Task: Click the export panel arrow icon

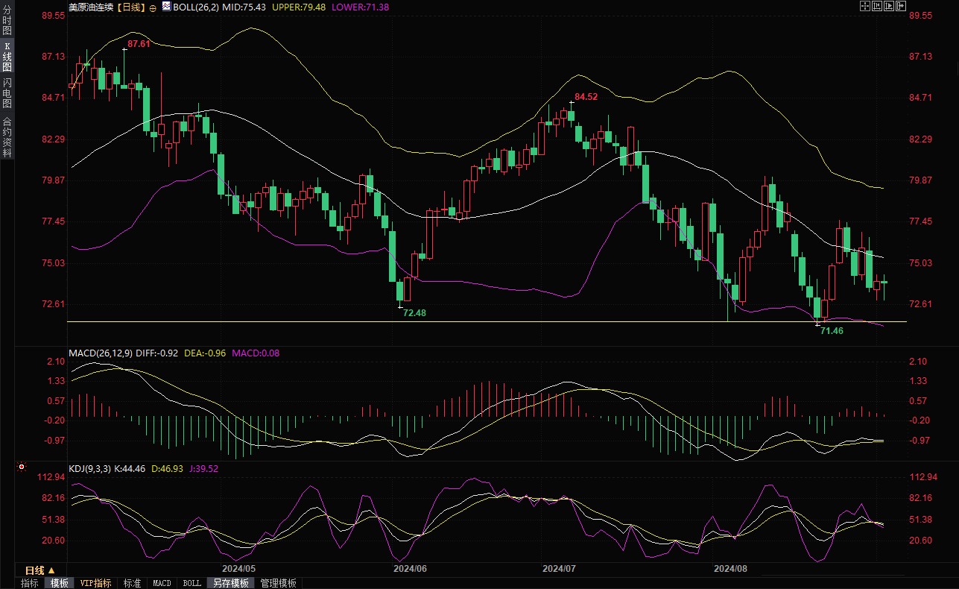Action: (x=901, y=6)
